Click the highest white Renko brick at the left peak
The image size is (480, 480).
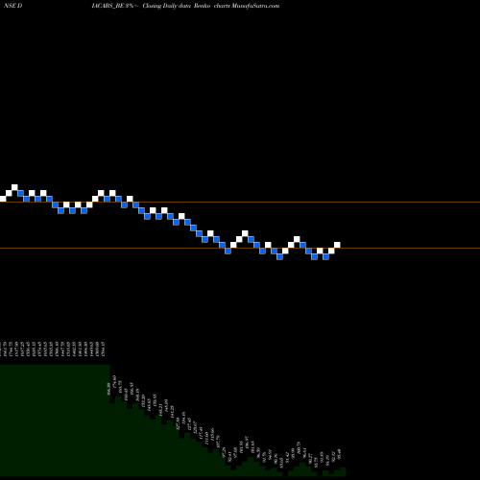14,187
